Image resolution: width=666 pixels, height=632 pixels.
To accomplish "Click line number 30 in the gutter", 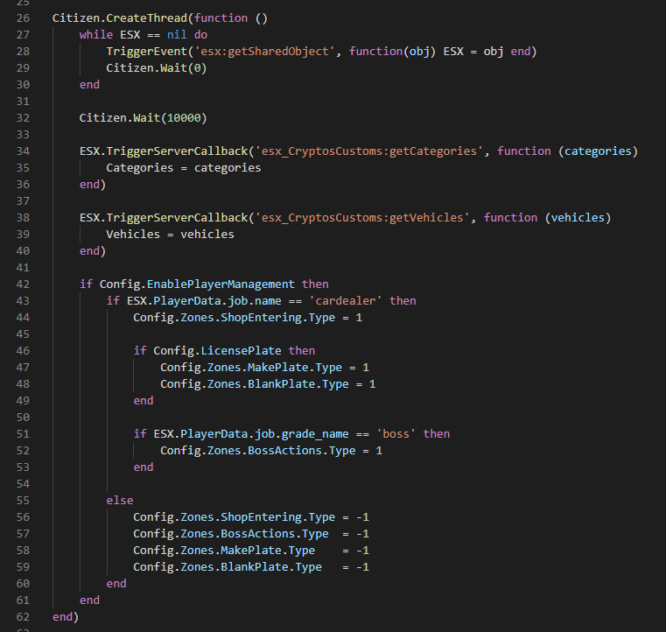I will coord(23,85).
